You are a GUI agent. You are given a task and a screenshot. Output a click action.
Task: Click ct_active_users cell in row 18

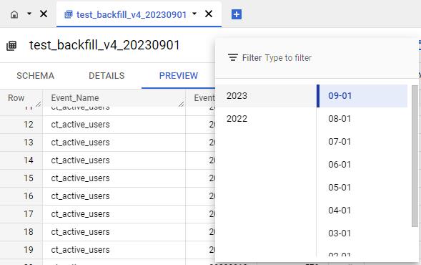[x=114, y=232]
